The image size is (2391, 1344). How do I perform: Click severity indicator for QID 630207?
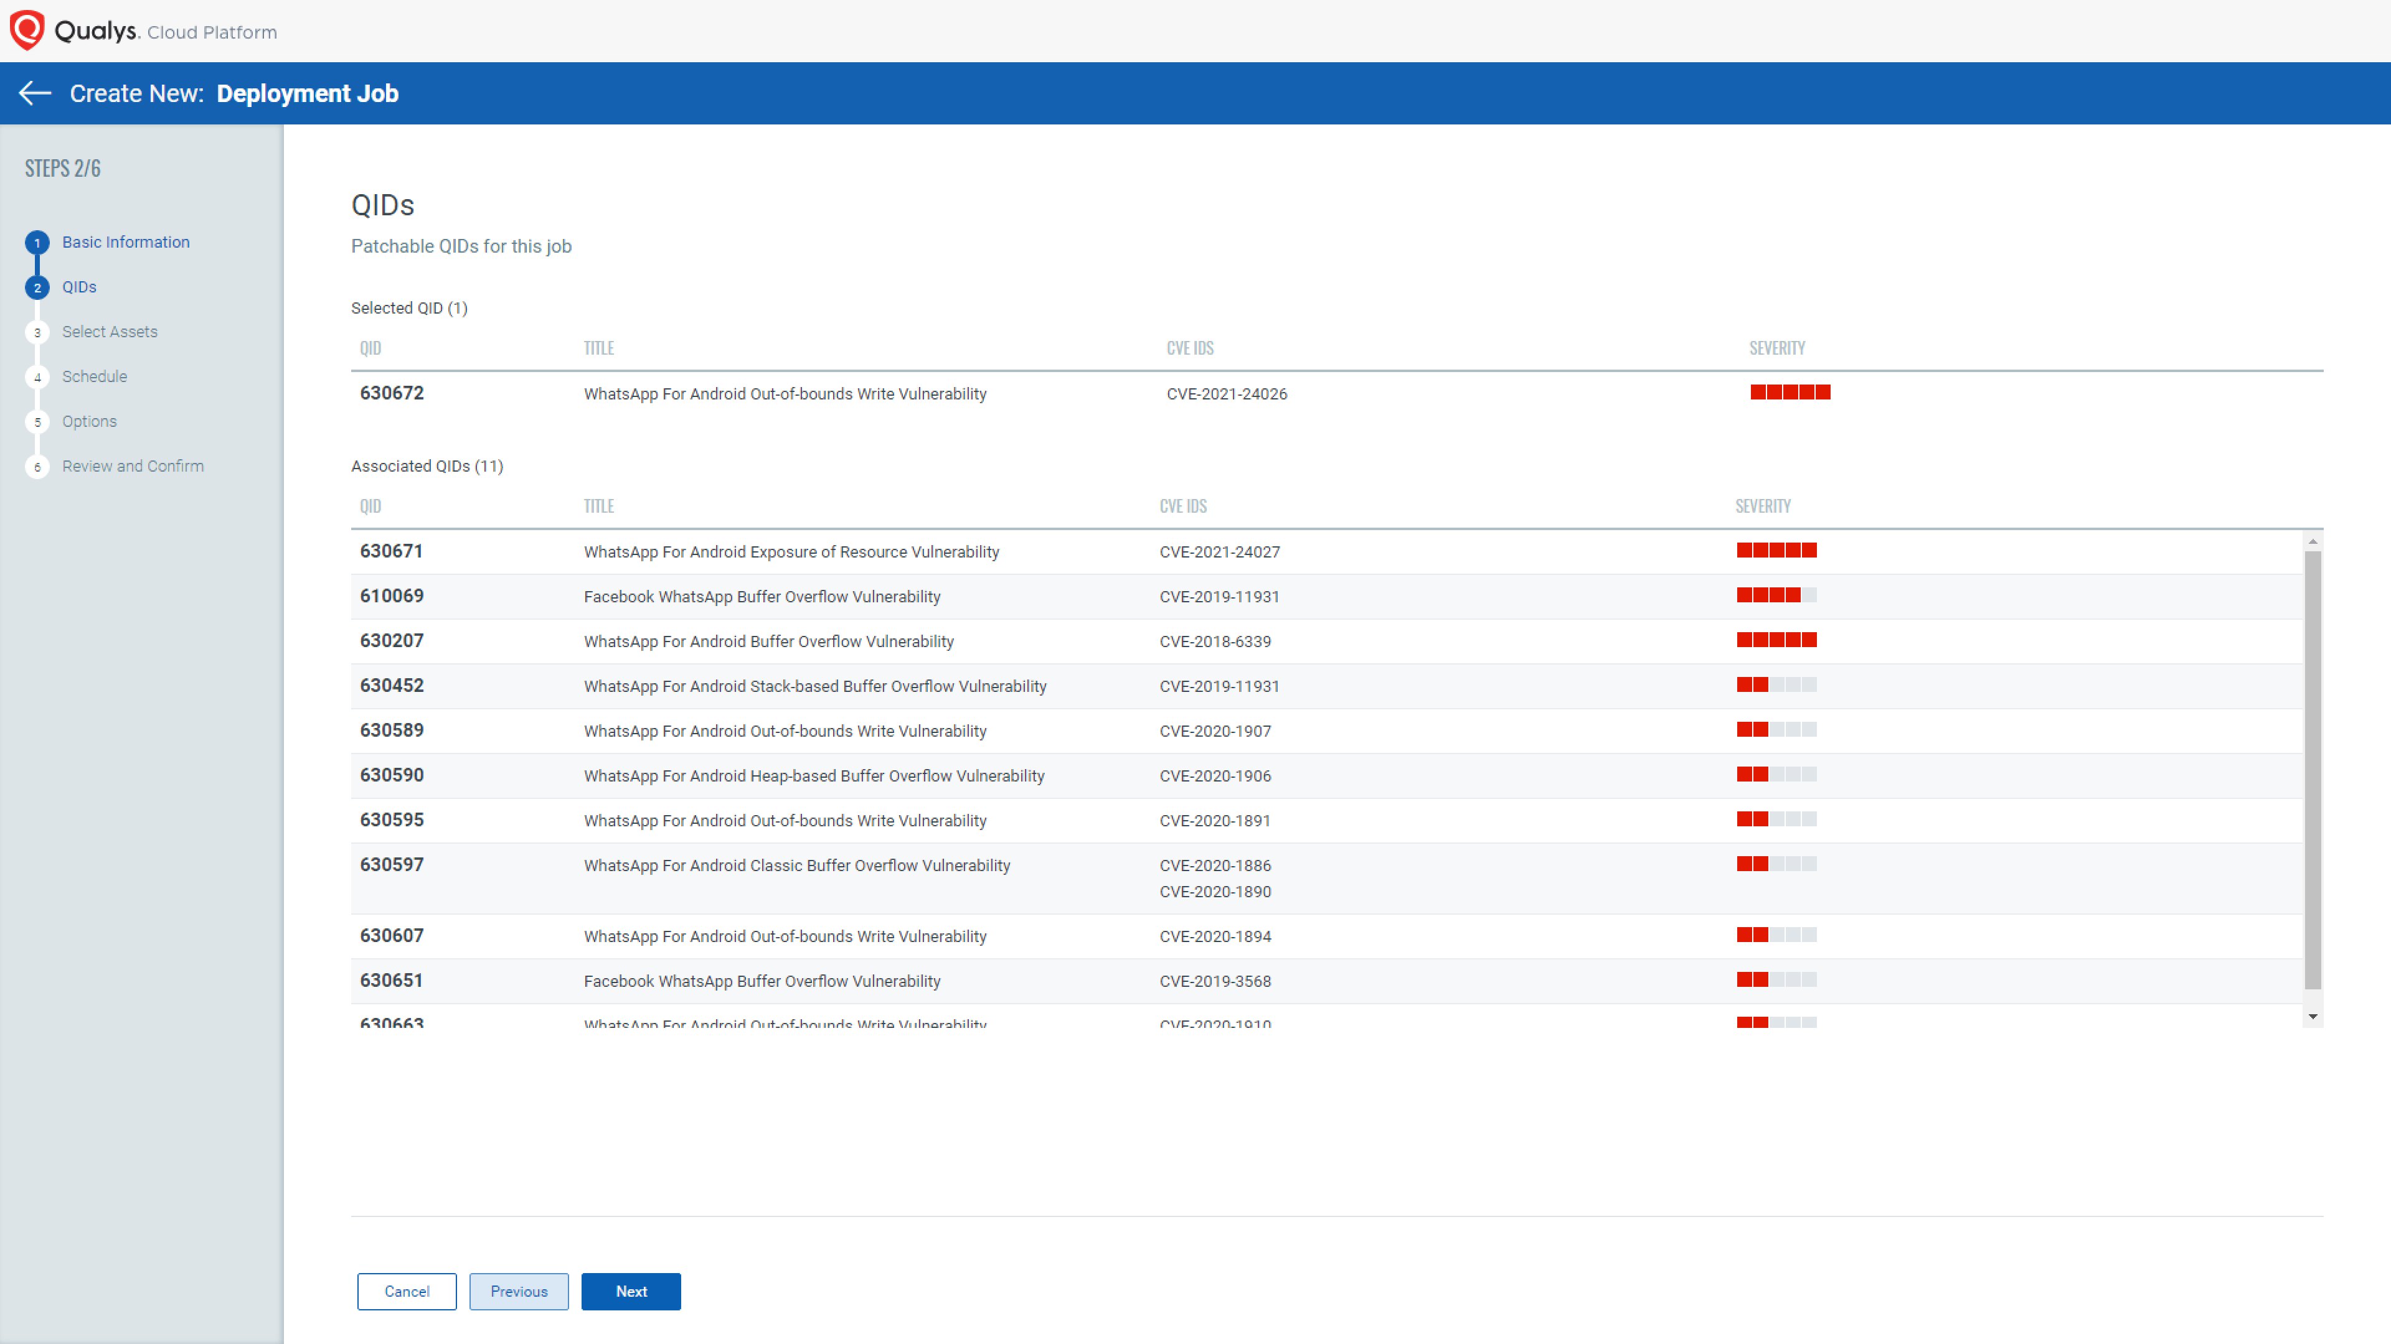tap(1776, 640)
